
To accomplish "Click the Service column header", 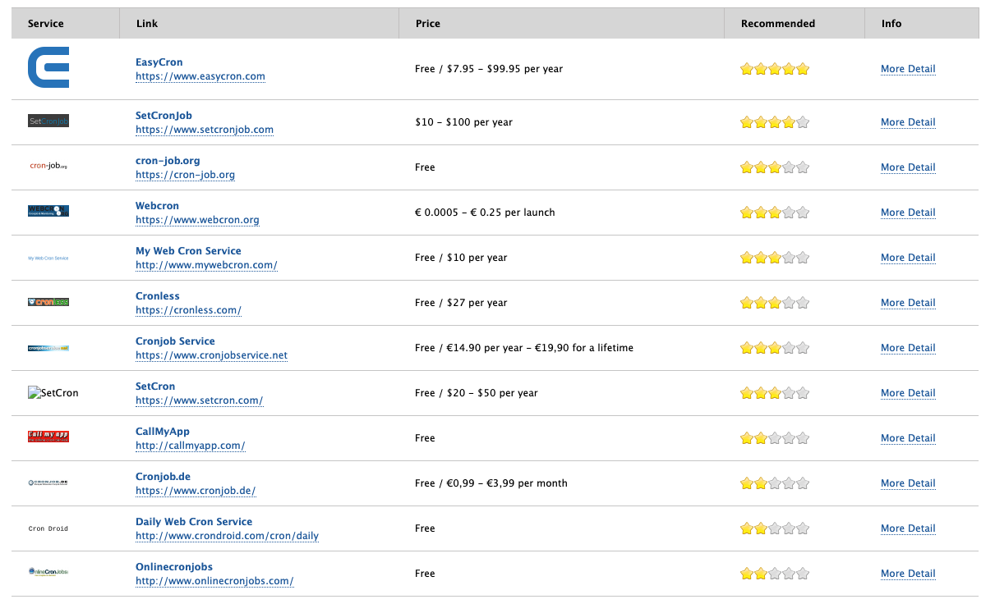I will pyautogui.click(x=66, y=23).
